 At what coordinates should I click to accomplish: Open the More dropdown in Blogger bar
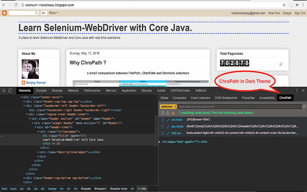coord(54,12)
